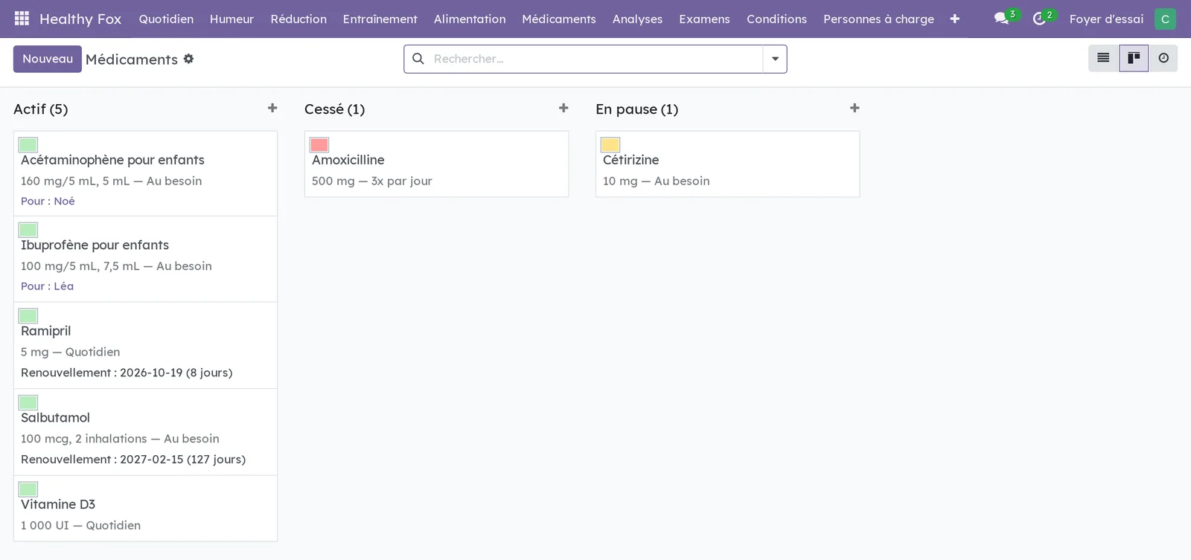Open the apps grid menu icon

[x=22, y=19]
